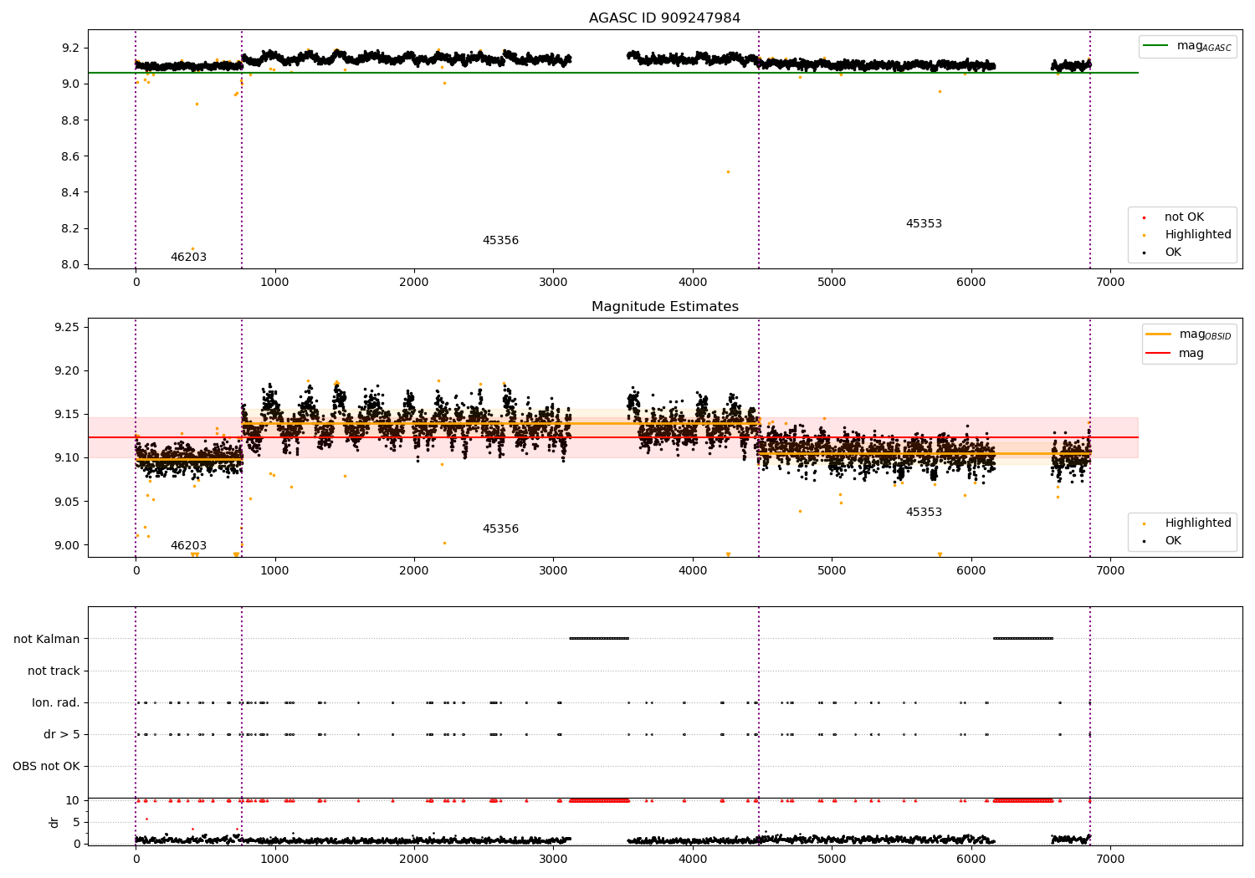The height and width of the screenshot is (878, 1255).
Task: Click the first 'not Kalman' flagged segment near 3300
Action: 599,639
